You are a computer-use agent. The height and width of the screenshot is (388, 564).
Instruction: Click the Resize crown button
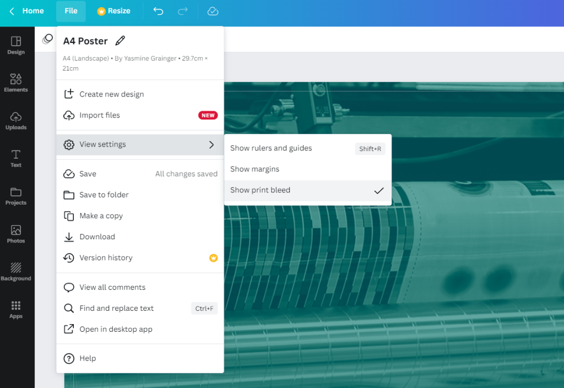click(x=113, y=11)
